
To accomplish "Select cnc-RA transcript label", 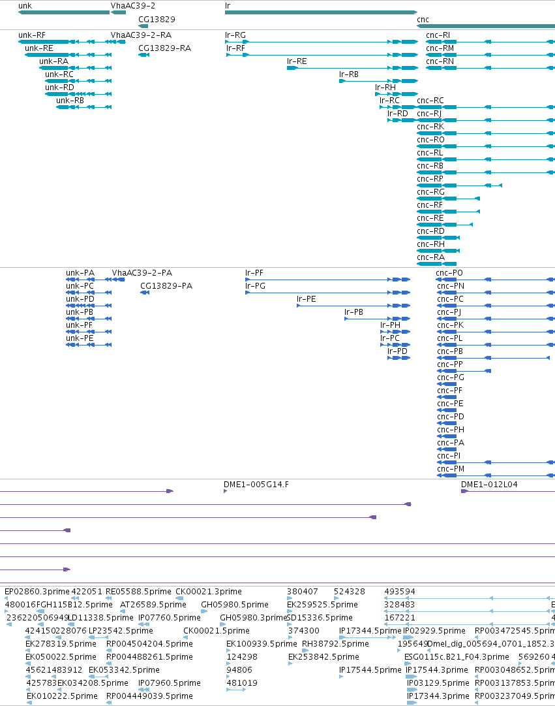I will (x=431, y=257).
